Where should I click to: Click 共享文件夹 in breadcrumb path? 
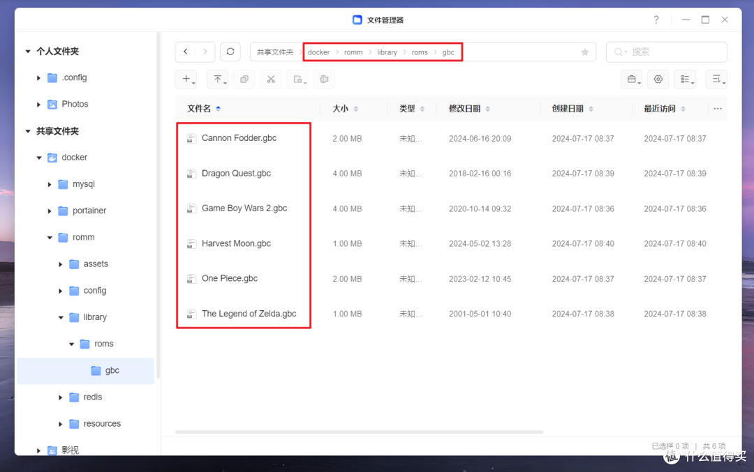(x=274, y=52)
